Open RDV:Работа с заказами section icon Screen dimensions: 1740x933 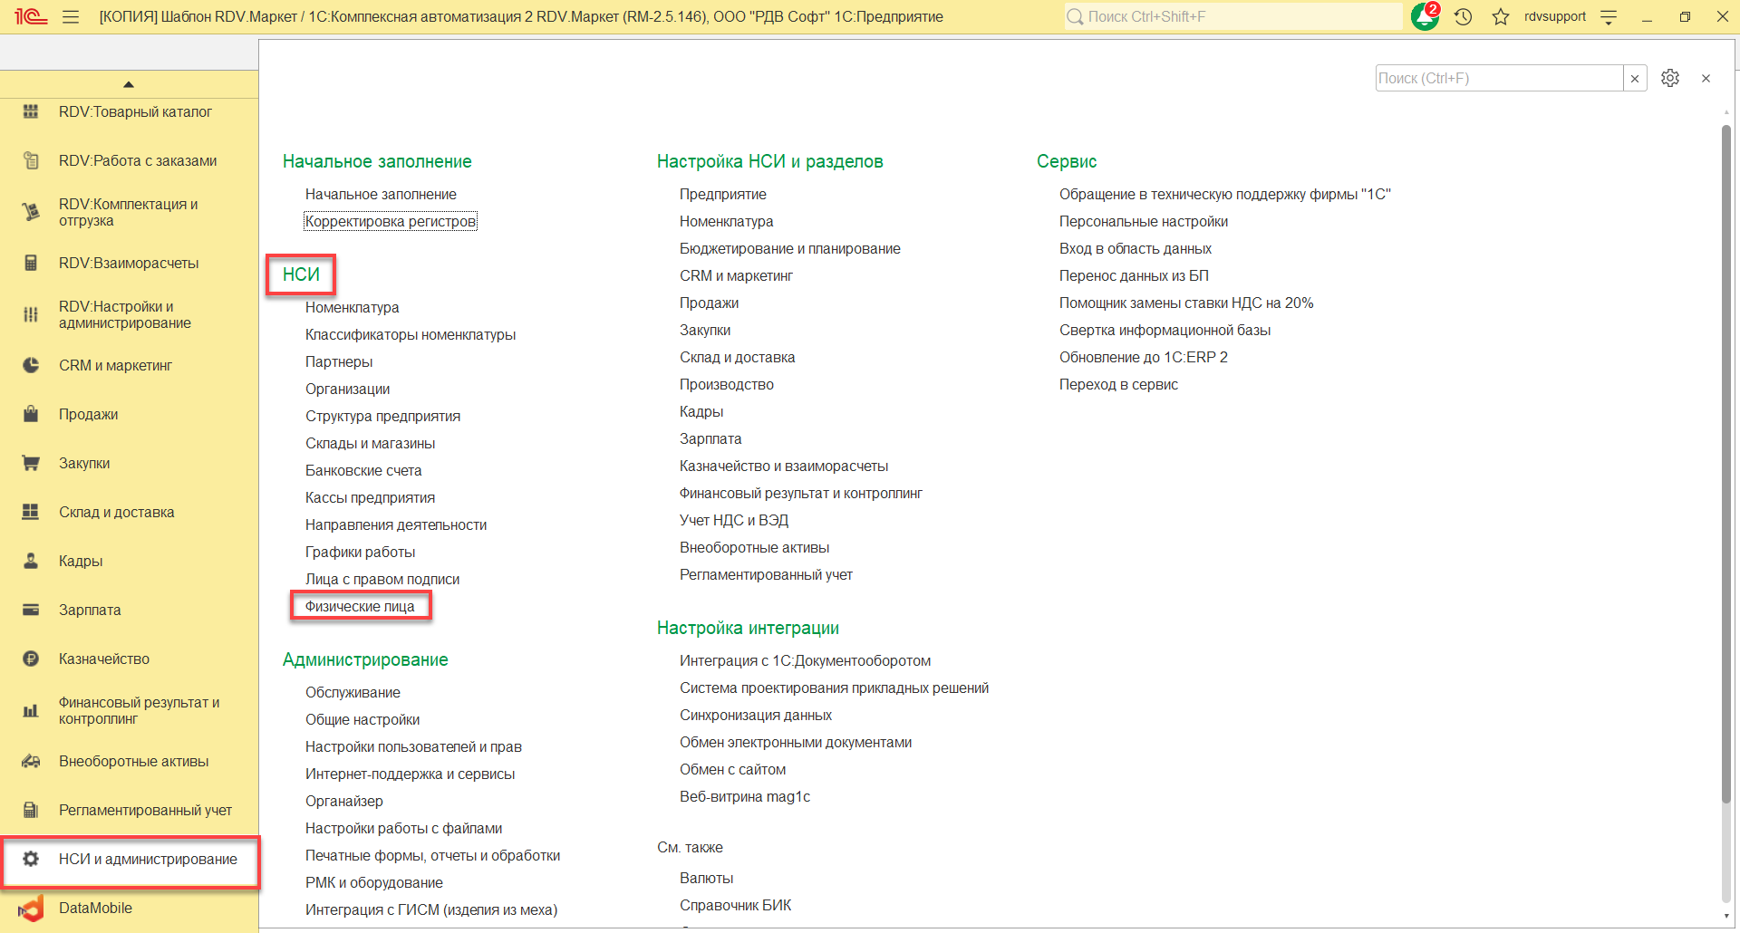[31, 160]
